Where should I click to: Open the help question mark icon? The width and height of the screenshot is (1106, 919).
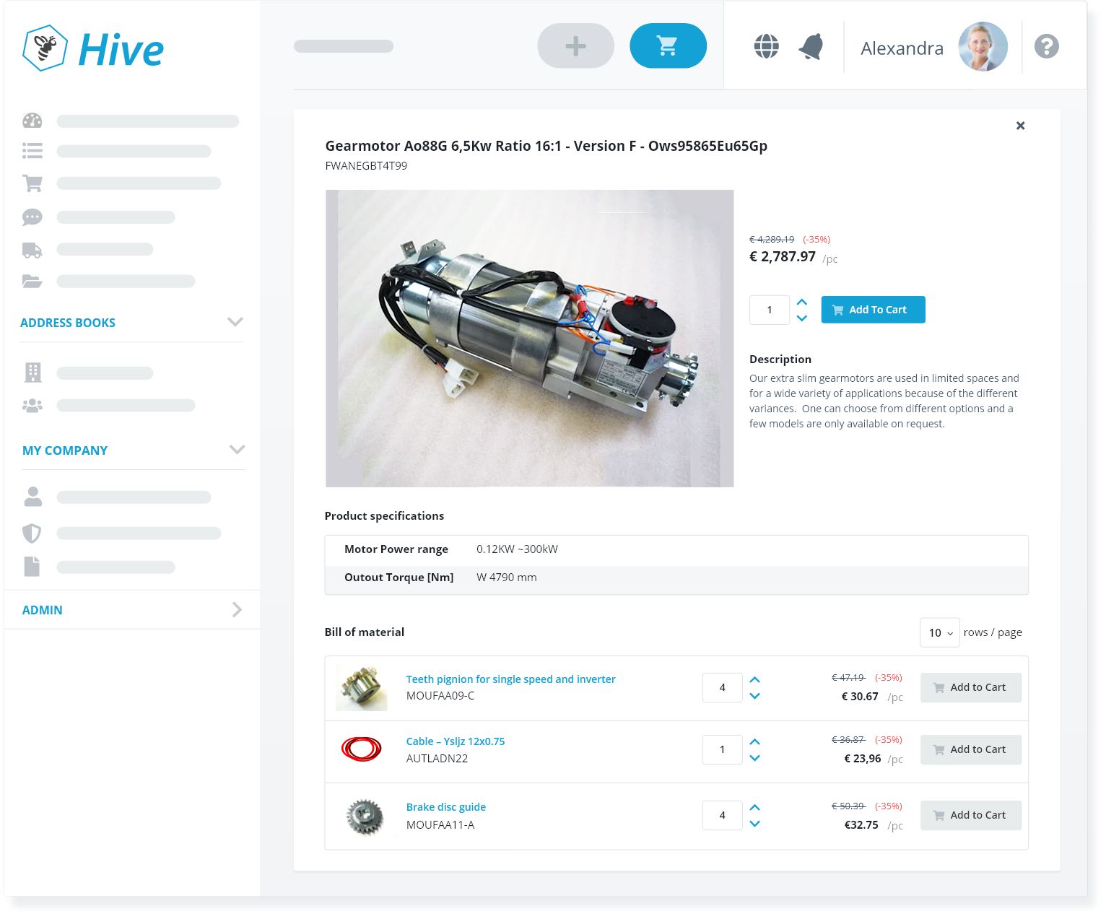[x=1046, y=47]
